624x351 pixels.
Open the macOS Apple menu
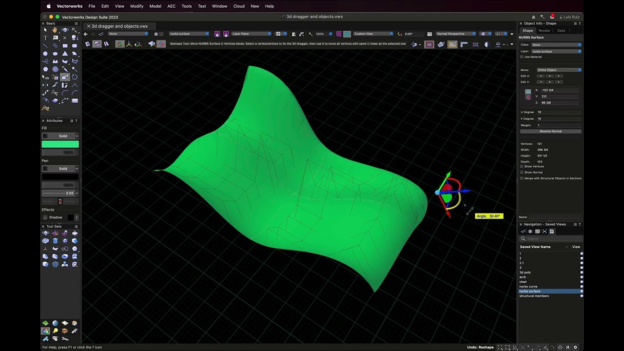[x=48, y=6]
